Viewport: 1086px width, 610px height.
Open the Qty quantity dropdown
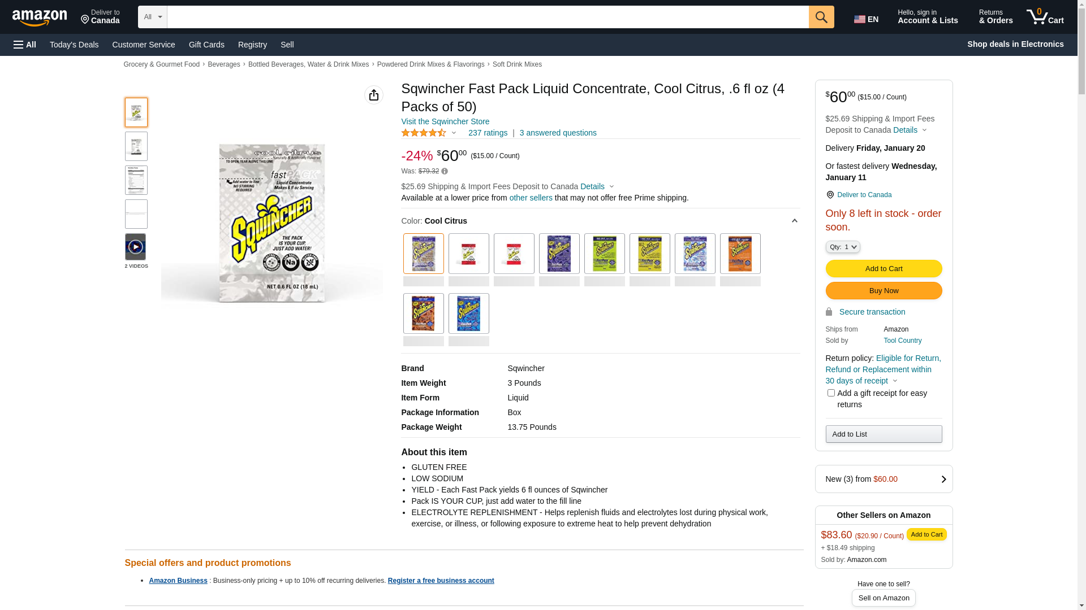click(843, 247)
